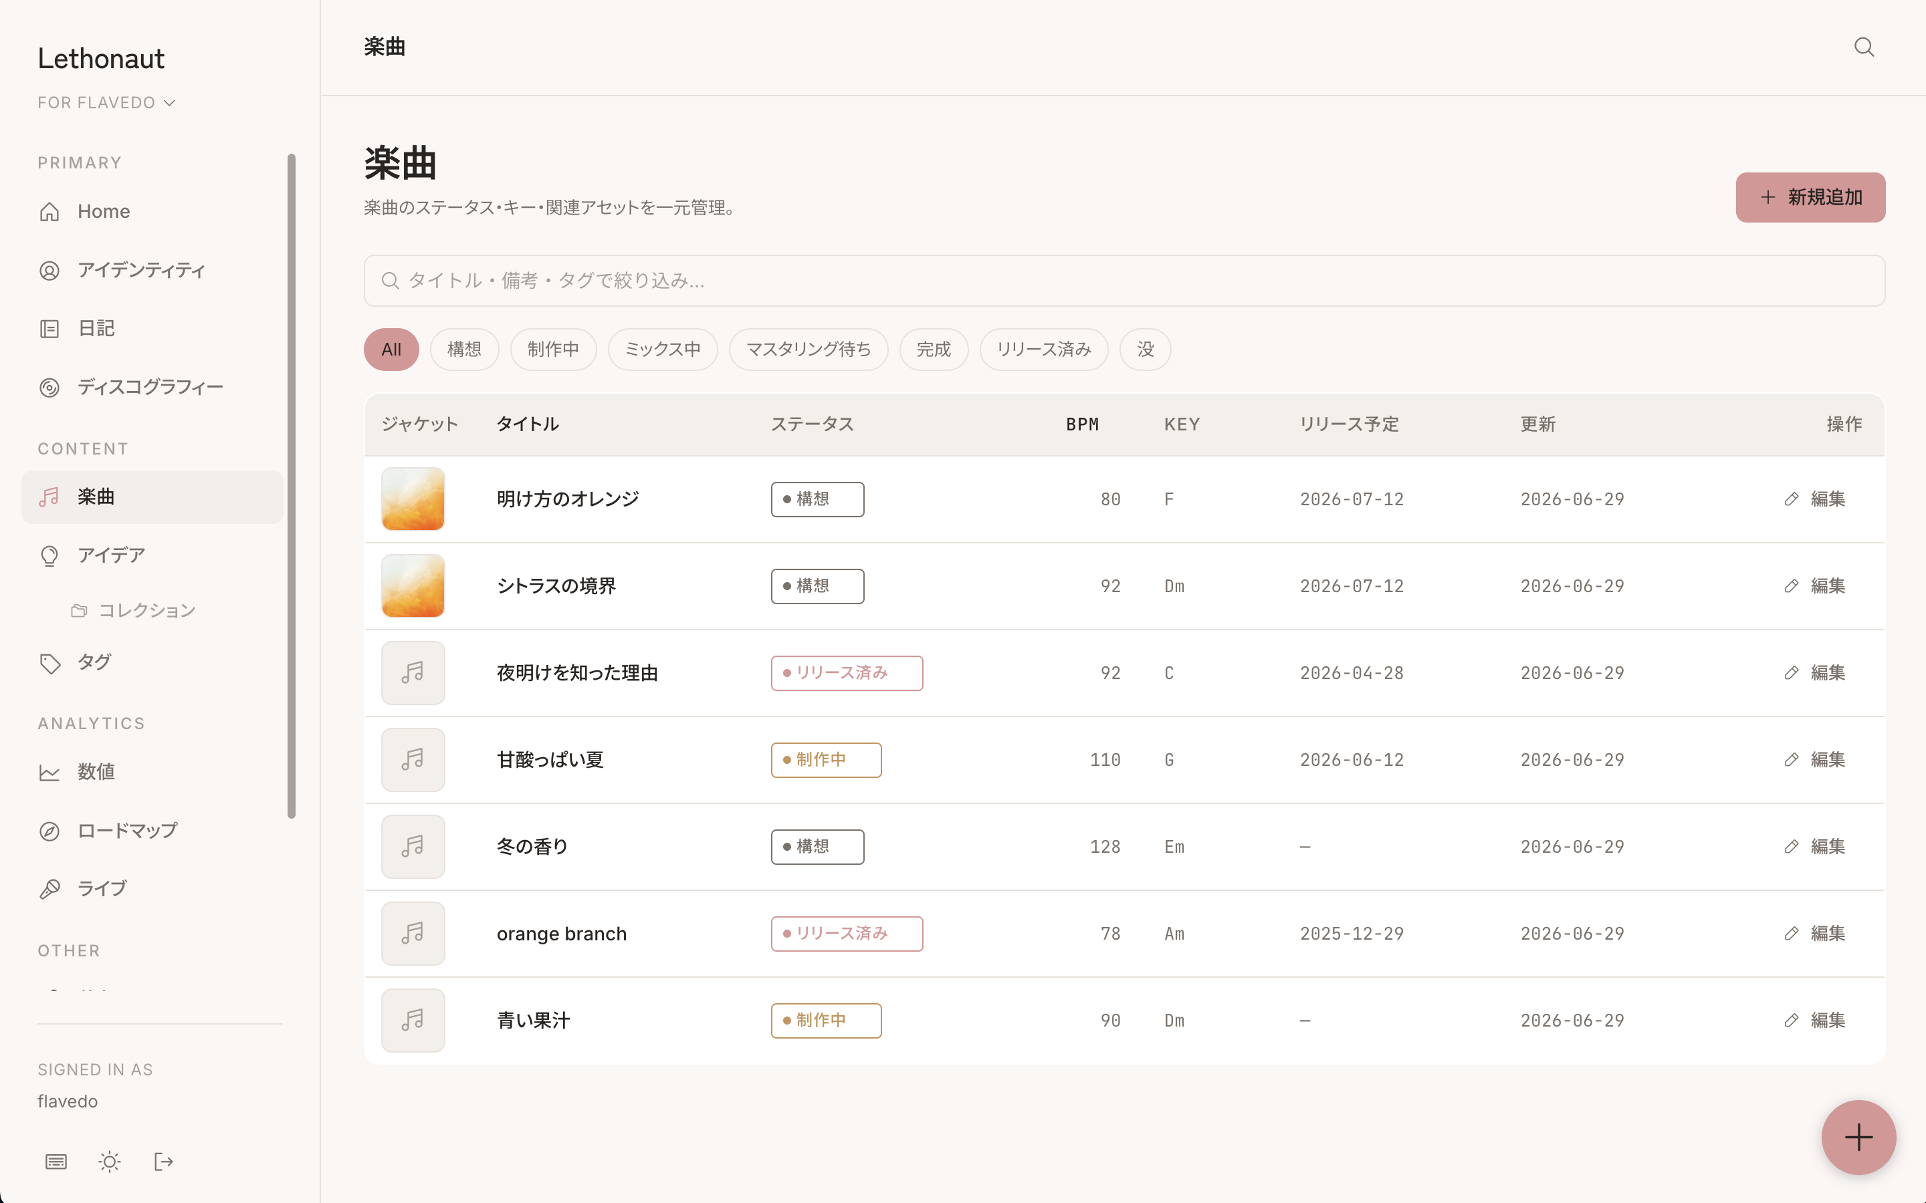Click the sign out icon

[163, 1162]
